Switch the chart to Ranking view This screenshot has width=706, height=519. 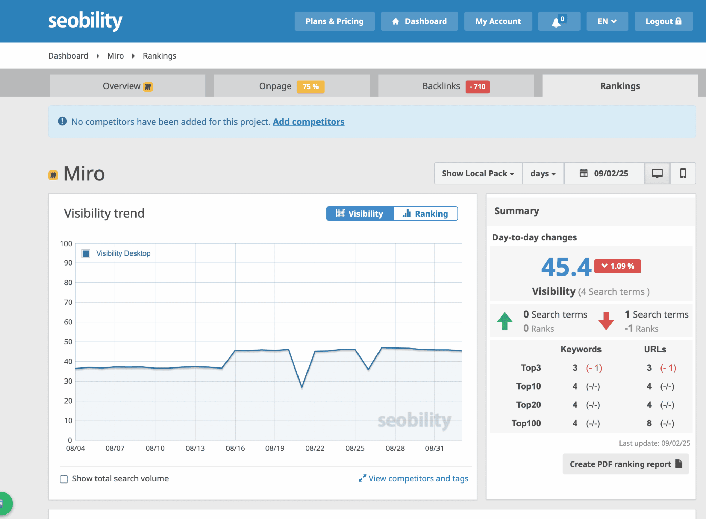(x=426, y=214)
